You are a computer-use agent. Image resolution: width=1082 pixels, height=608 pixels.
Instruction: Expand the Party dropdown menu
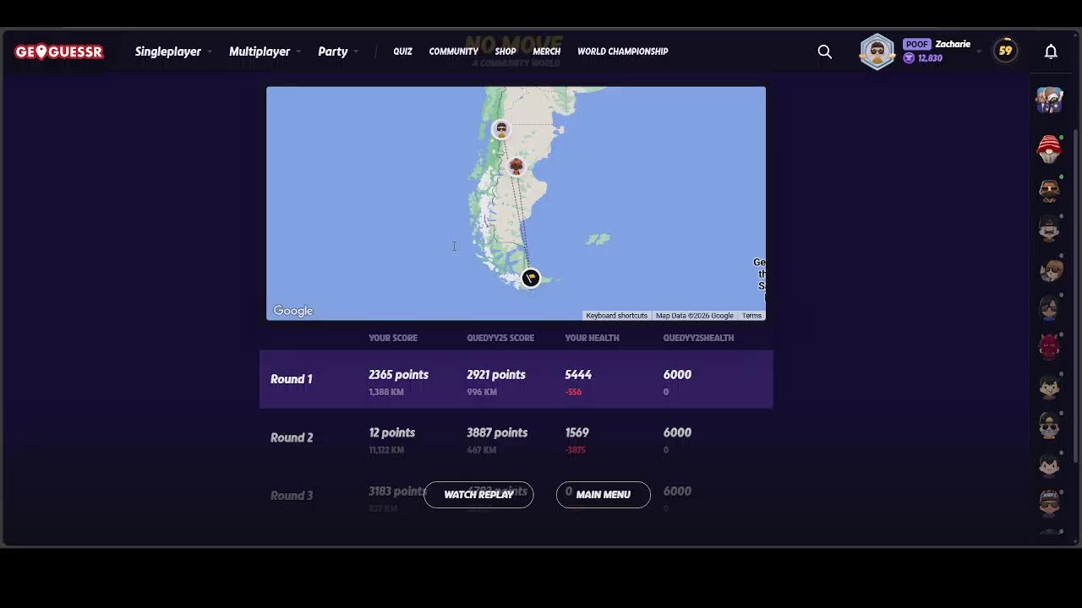click(338, 52)
